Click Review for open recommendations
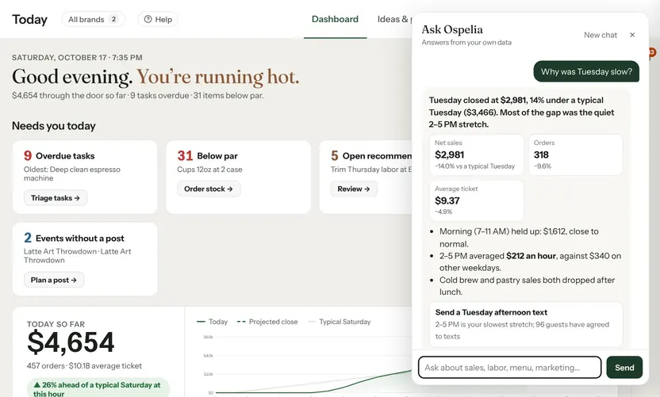This screenshot has width=660, height=397. point(354,189)
